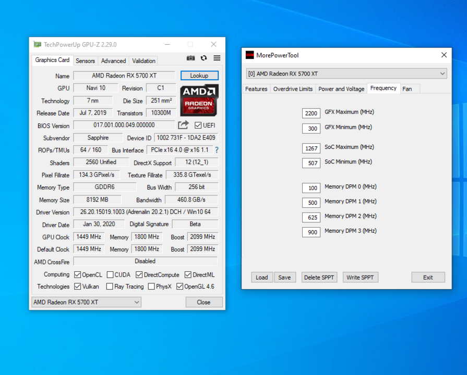Toggle the Vulkan checkbox

[77, 286]
